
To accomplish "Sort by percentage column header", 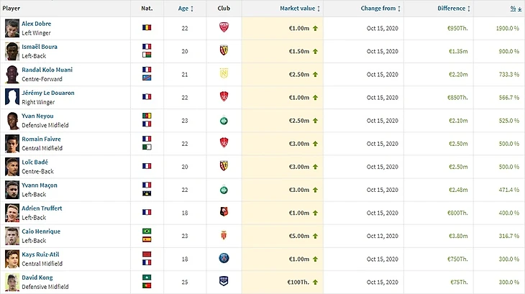I will [x=515, y=9].
